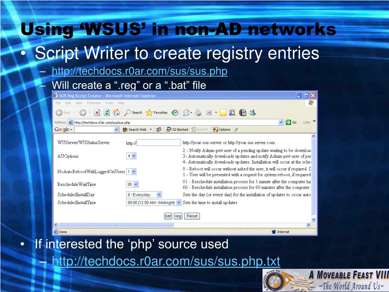Image resolution: width=389 pixels, height=292 pixels.
Task: Click the Internet zone status bar indicator
Action: pyautogui.click(x=281, y=232)
